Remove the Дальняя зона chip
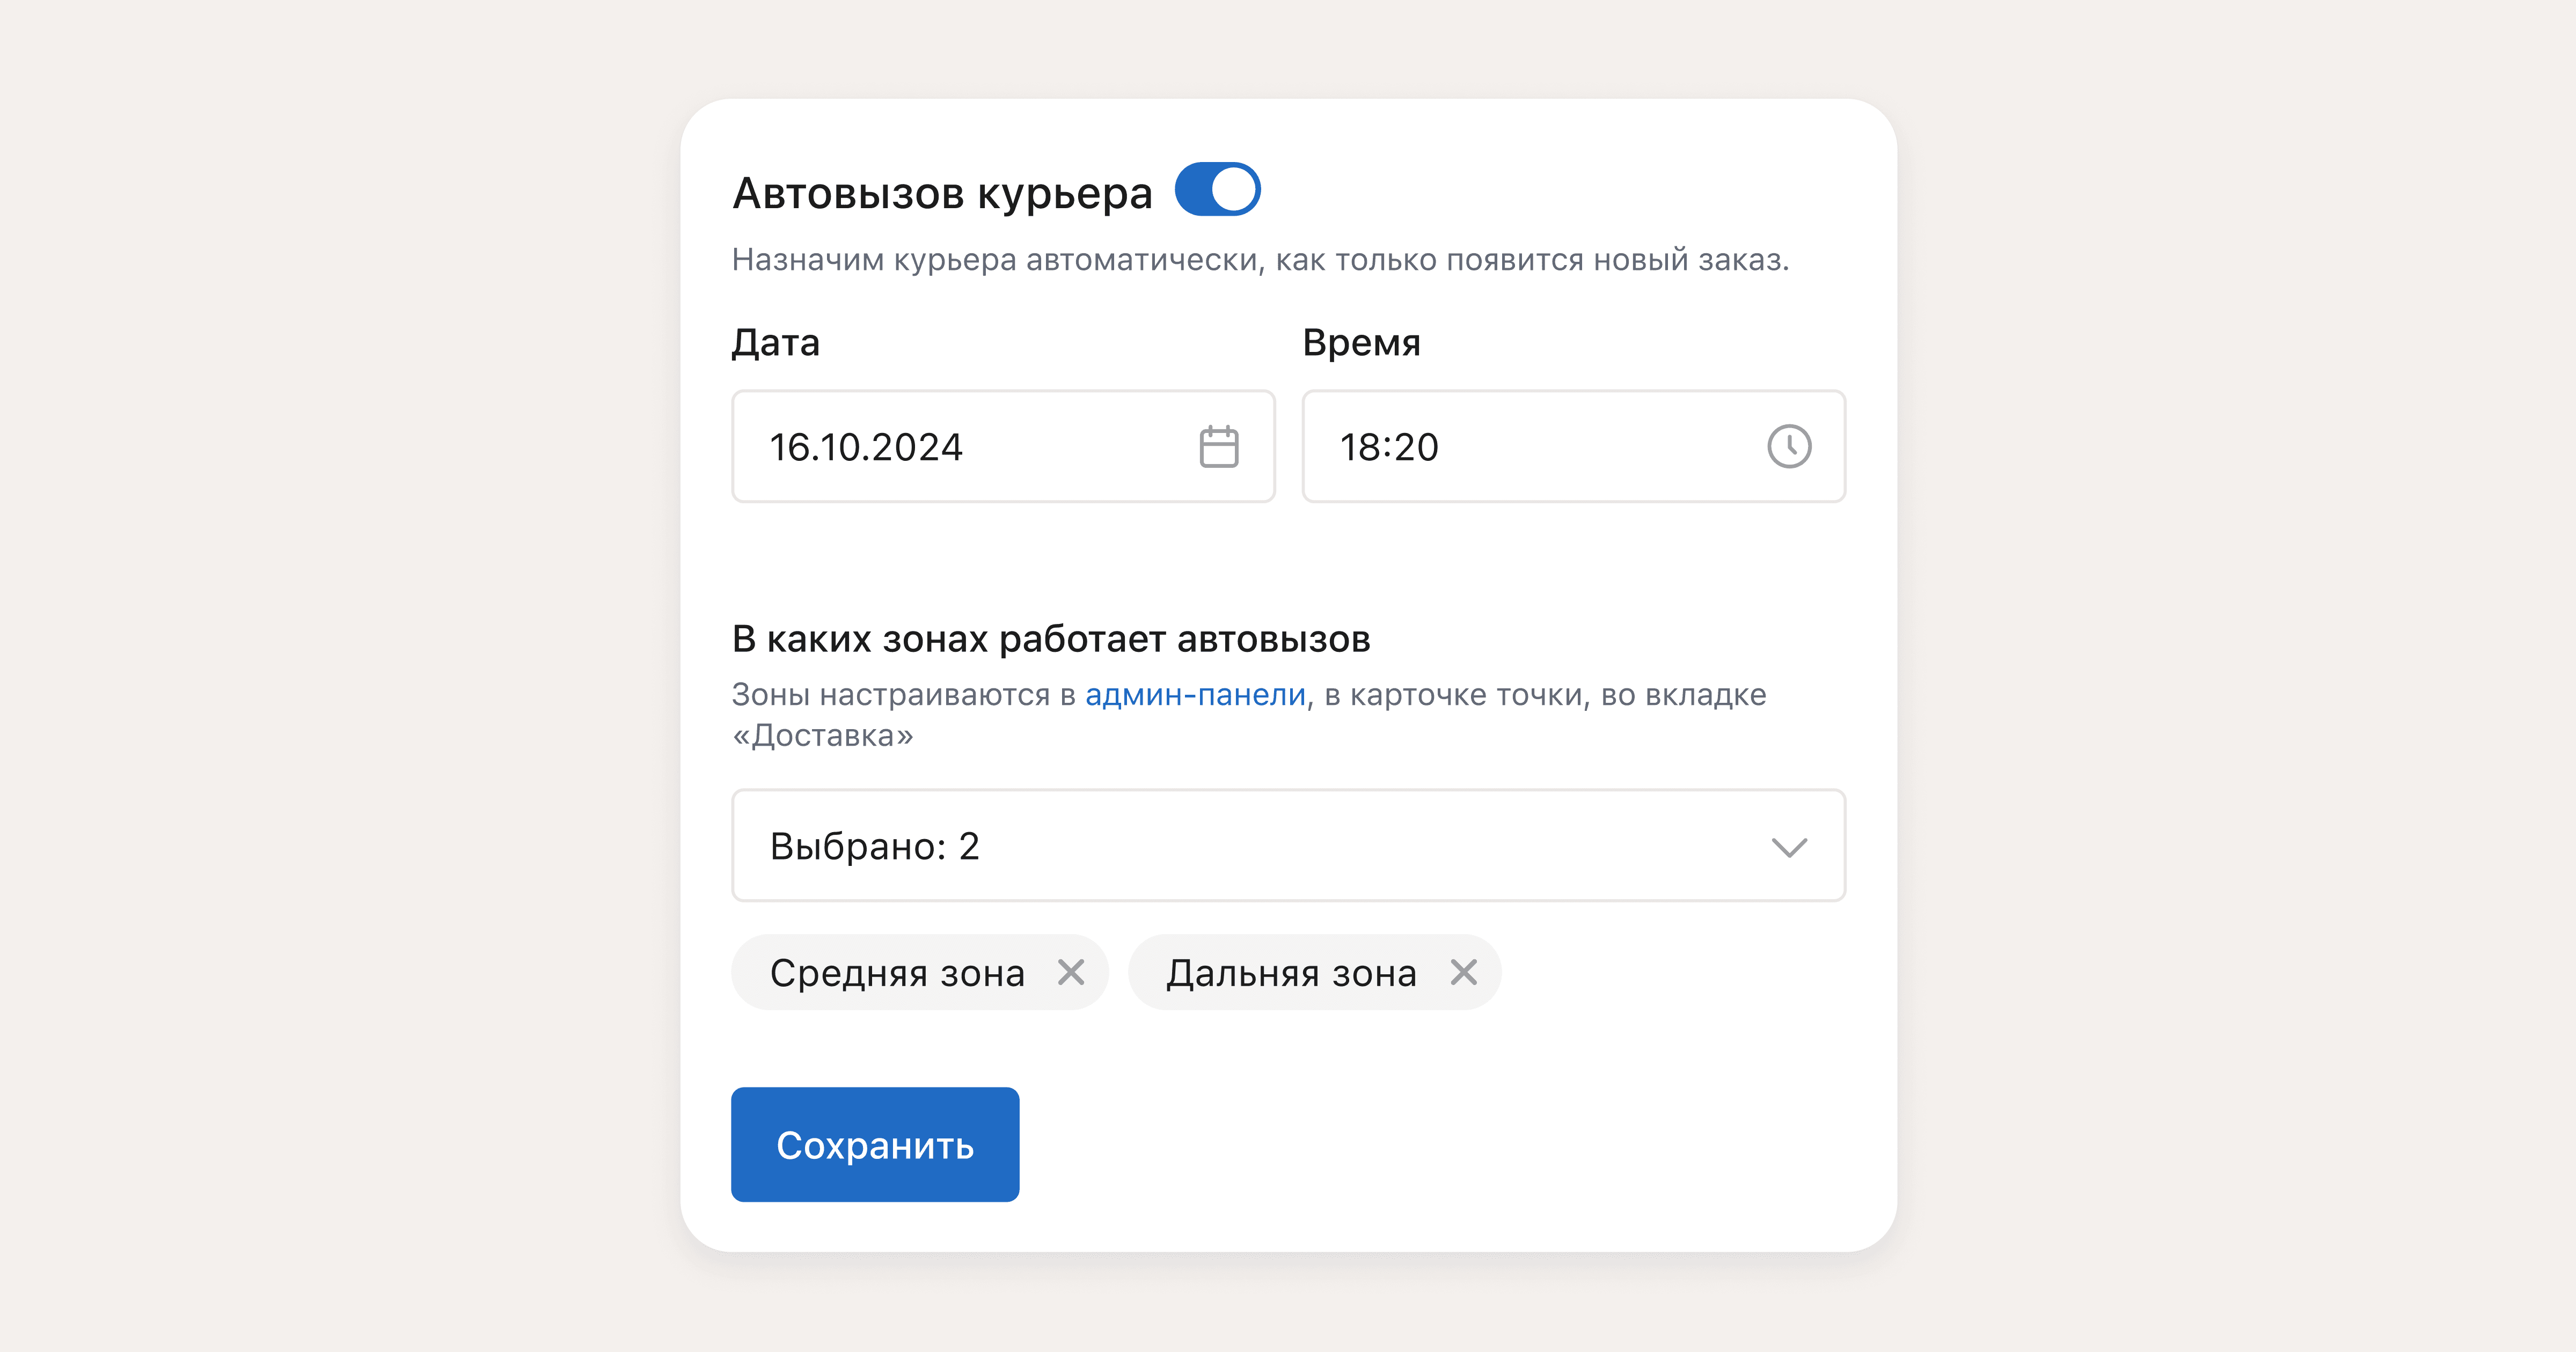 [1463, 972]
